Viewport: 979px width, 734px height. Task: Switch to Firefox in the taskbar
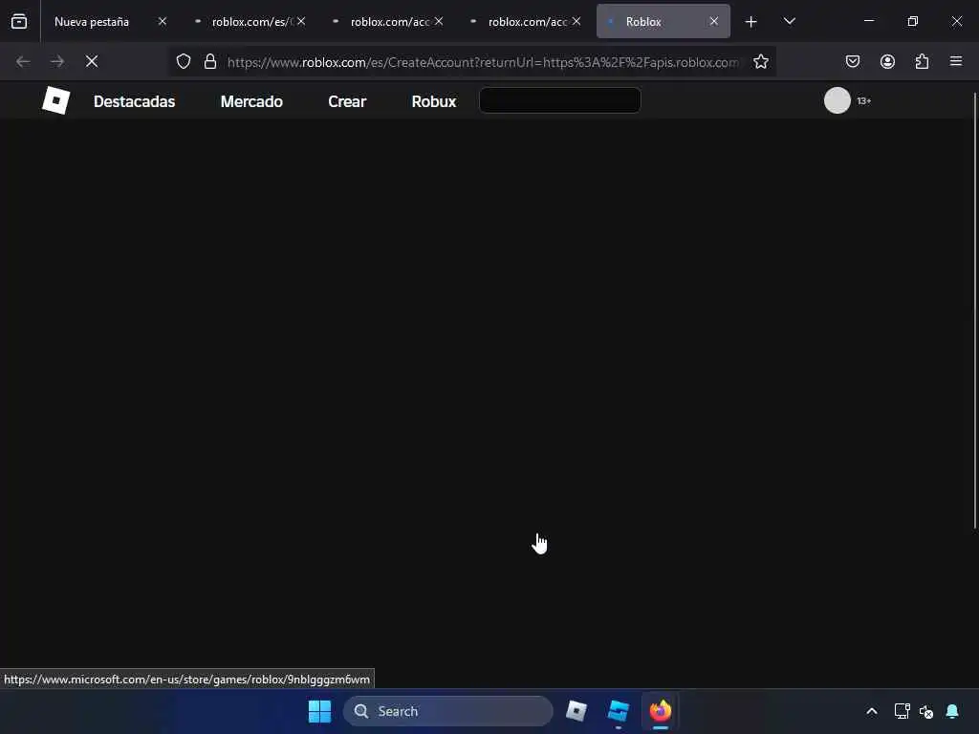pos(660,711)
